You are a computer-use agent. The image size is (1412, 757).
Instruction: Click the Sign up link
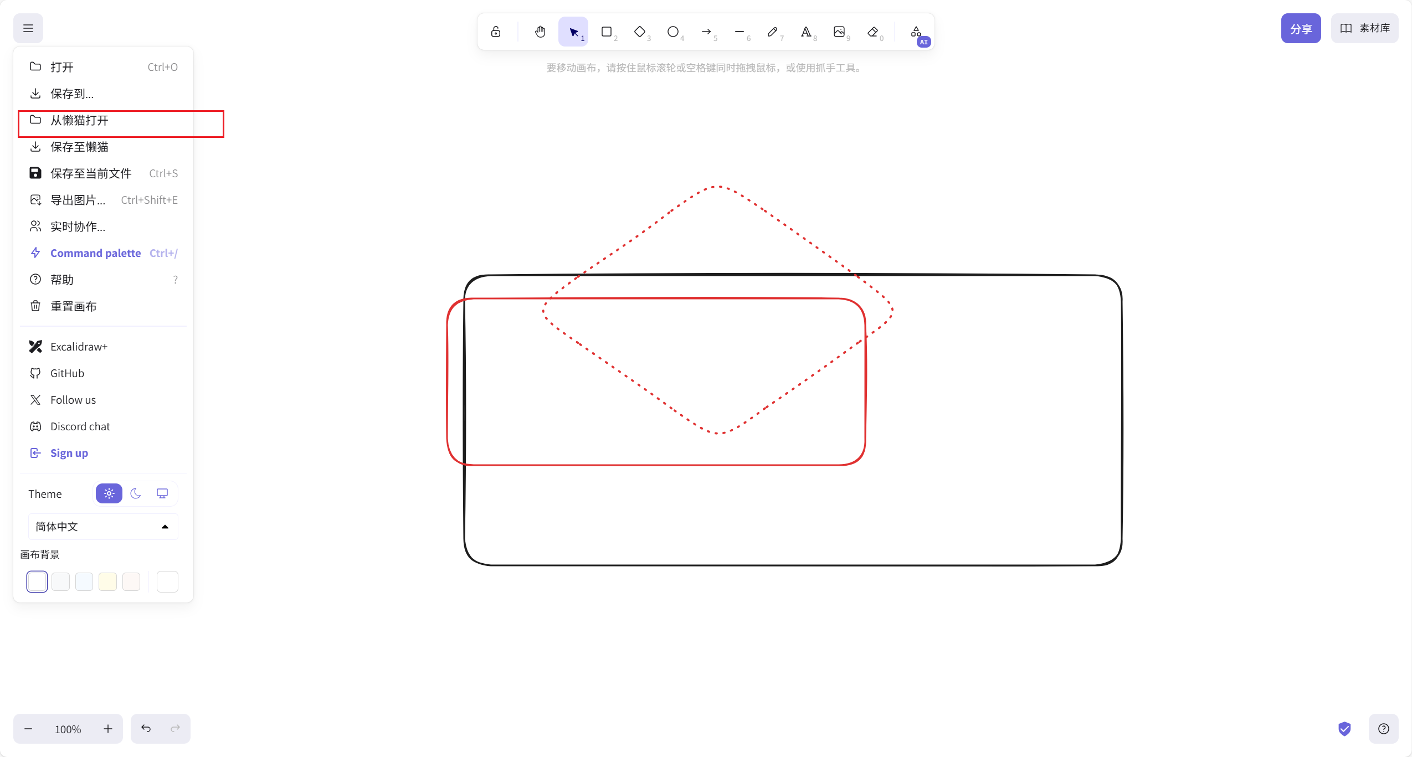(x=103, y=453)
